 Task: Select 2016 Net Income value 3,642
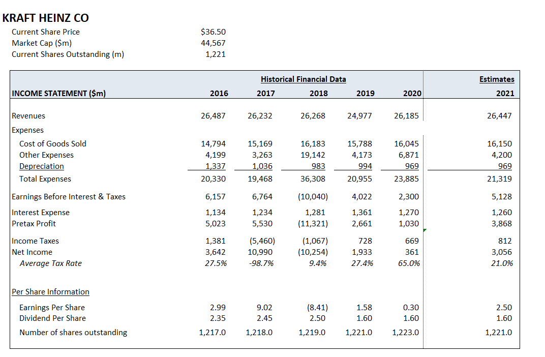click(x=215, y=252)
